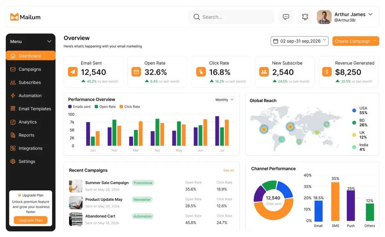Click the Abandoned Cart thumbnail
The width and height of the screenshot is (385, 237).
(x=76, y=219)
